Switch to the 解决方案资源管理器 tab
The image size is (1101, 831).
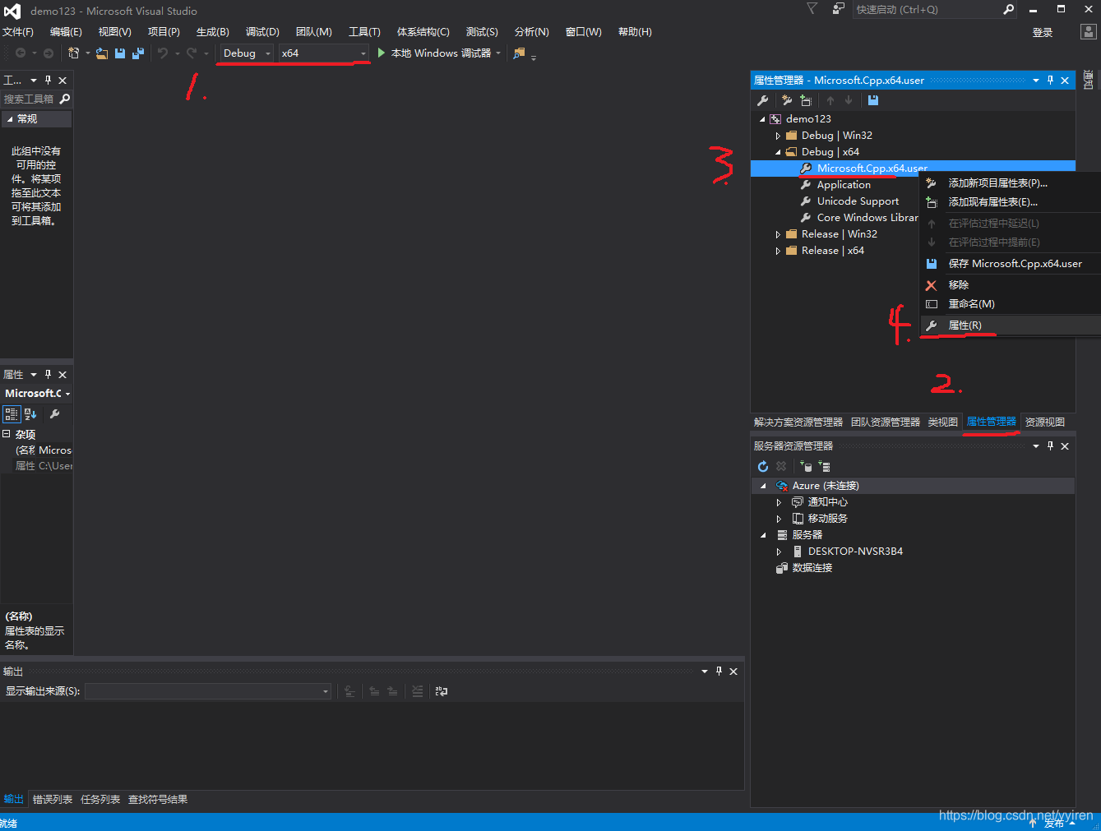coord(798,422)
